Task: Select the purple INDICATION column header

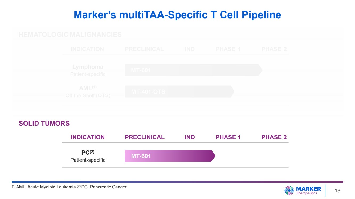Action: (88, 137)
